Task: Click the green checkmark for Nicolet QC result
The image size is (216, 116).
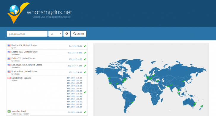Action: point(85,92)
